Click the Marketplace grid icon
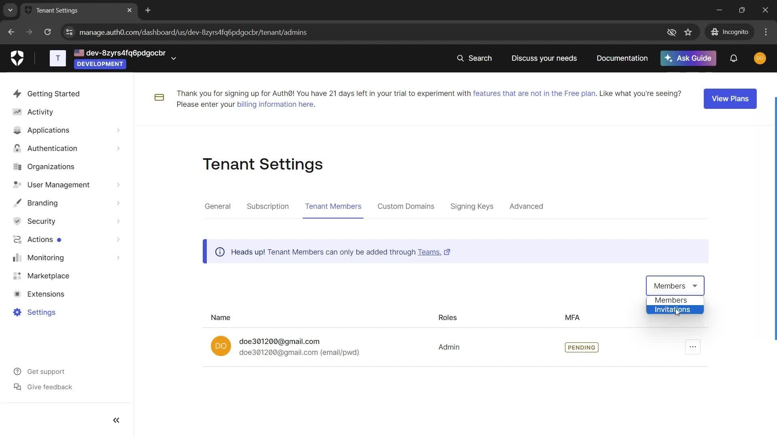 point(17,276)
